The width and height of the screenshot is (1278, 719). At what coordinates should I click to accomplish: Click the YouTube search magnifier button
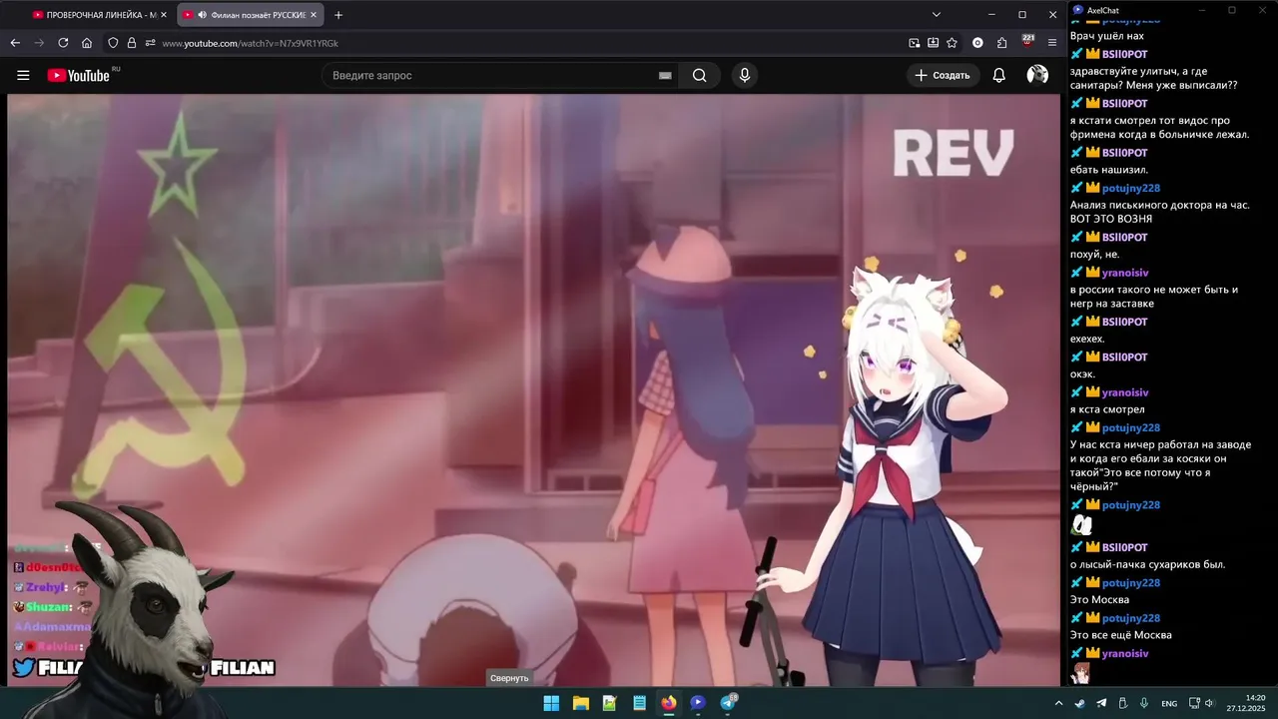pyautogui.click(x=699, y=75)
